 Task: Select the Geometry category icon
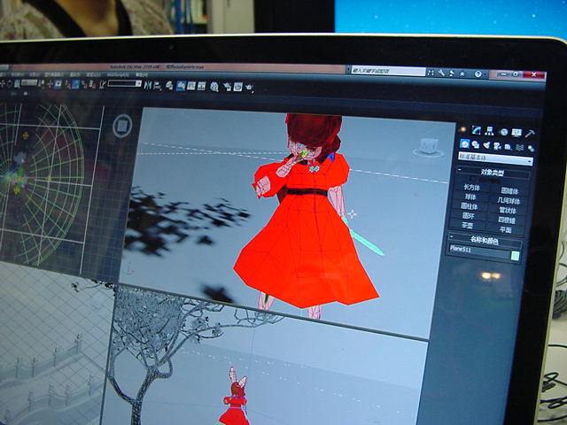click(464, 143)
